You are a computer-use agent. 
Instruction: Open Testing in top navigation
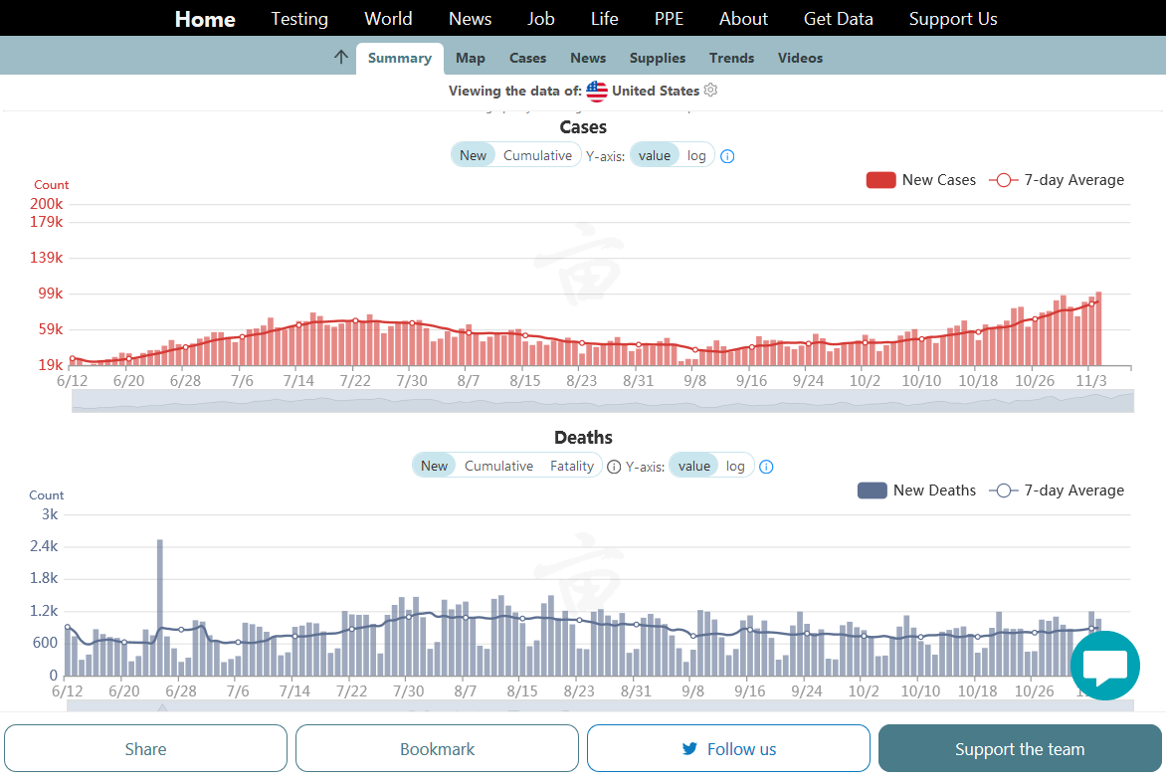pyautogui.click(x=299, y=19)
